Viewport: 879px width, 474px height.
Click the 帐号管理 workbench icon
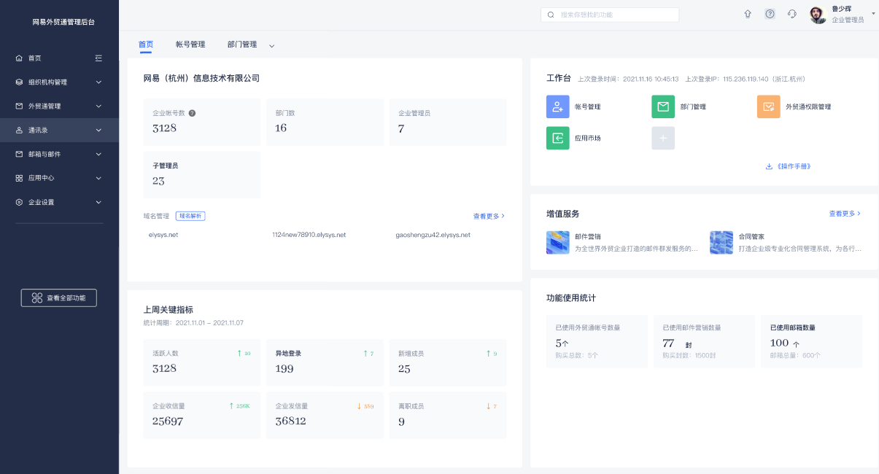click(558, 106)
